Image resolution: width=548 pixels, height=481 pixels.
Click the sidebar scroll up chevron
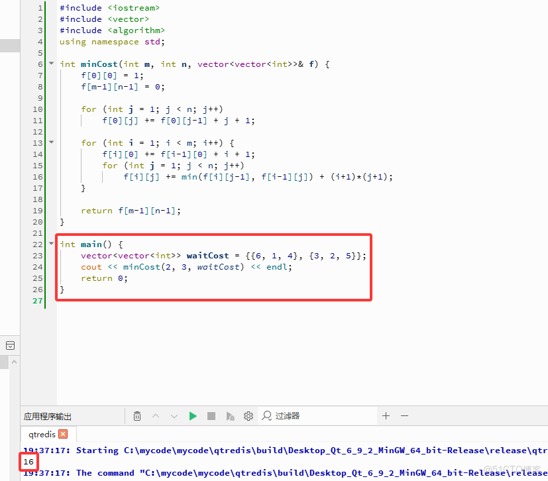[x=15, y=362]
